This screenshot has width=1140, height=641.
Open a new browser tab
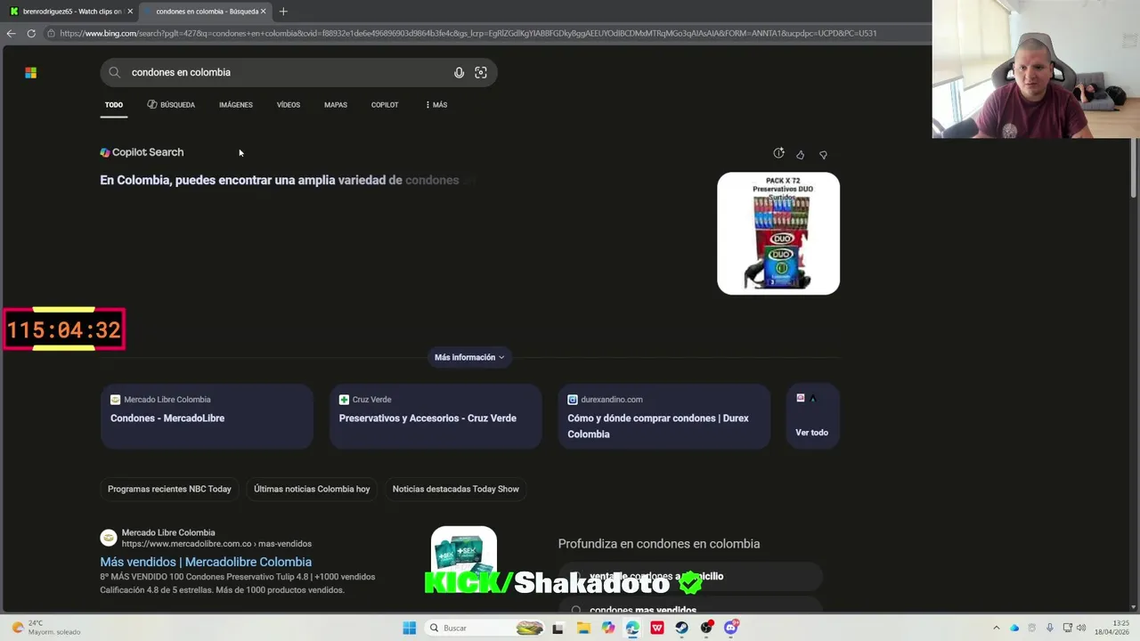pos(283,12)
